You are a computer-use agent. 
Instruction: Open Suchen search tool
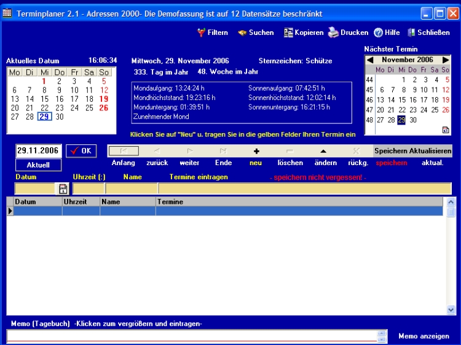point(242,33)
